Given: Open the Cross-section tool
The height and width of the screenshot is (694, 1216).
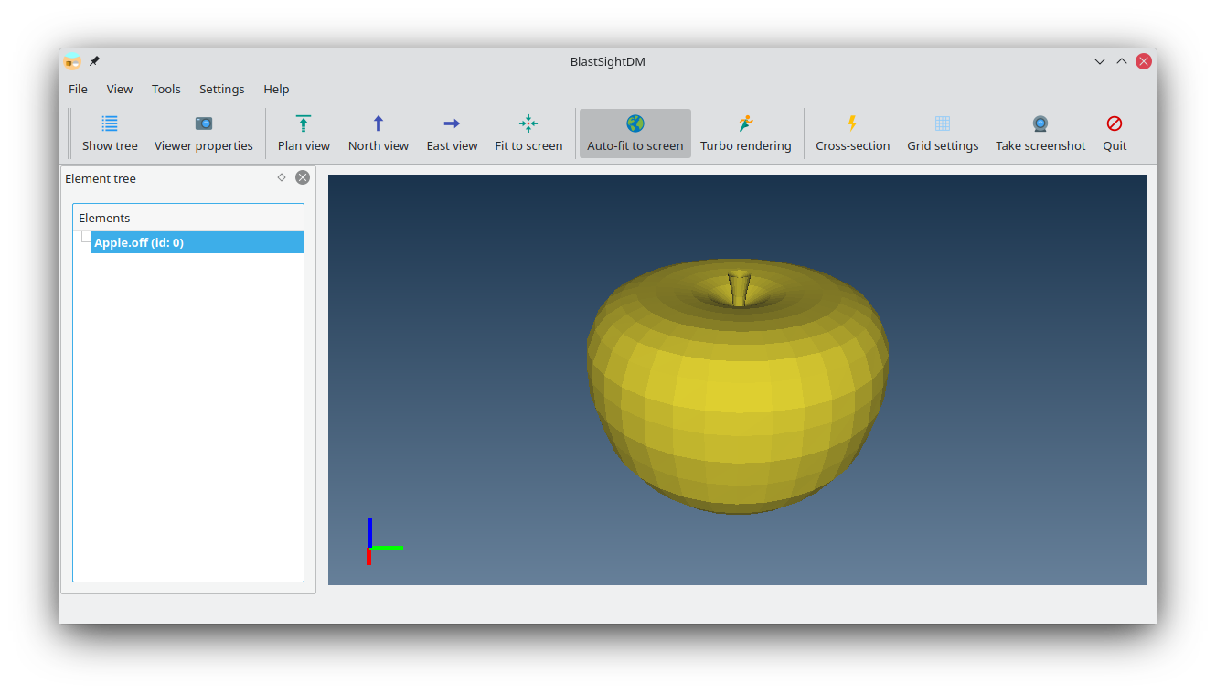Looking at the screenshot, I should tap(852, 124).
